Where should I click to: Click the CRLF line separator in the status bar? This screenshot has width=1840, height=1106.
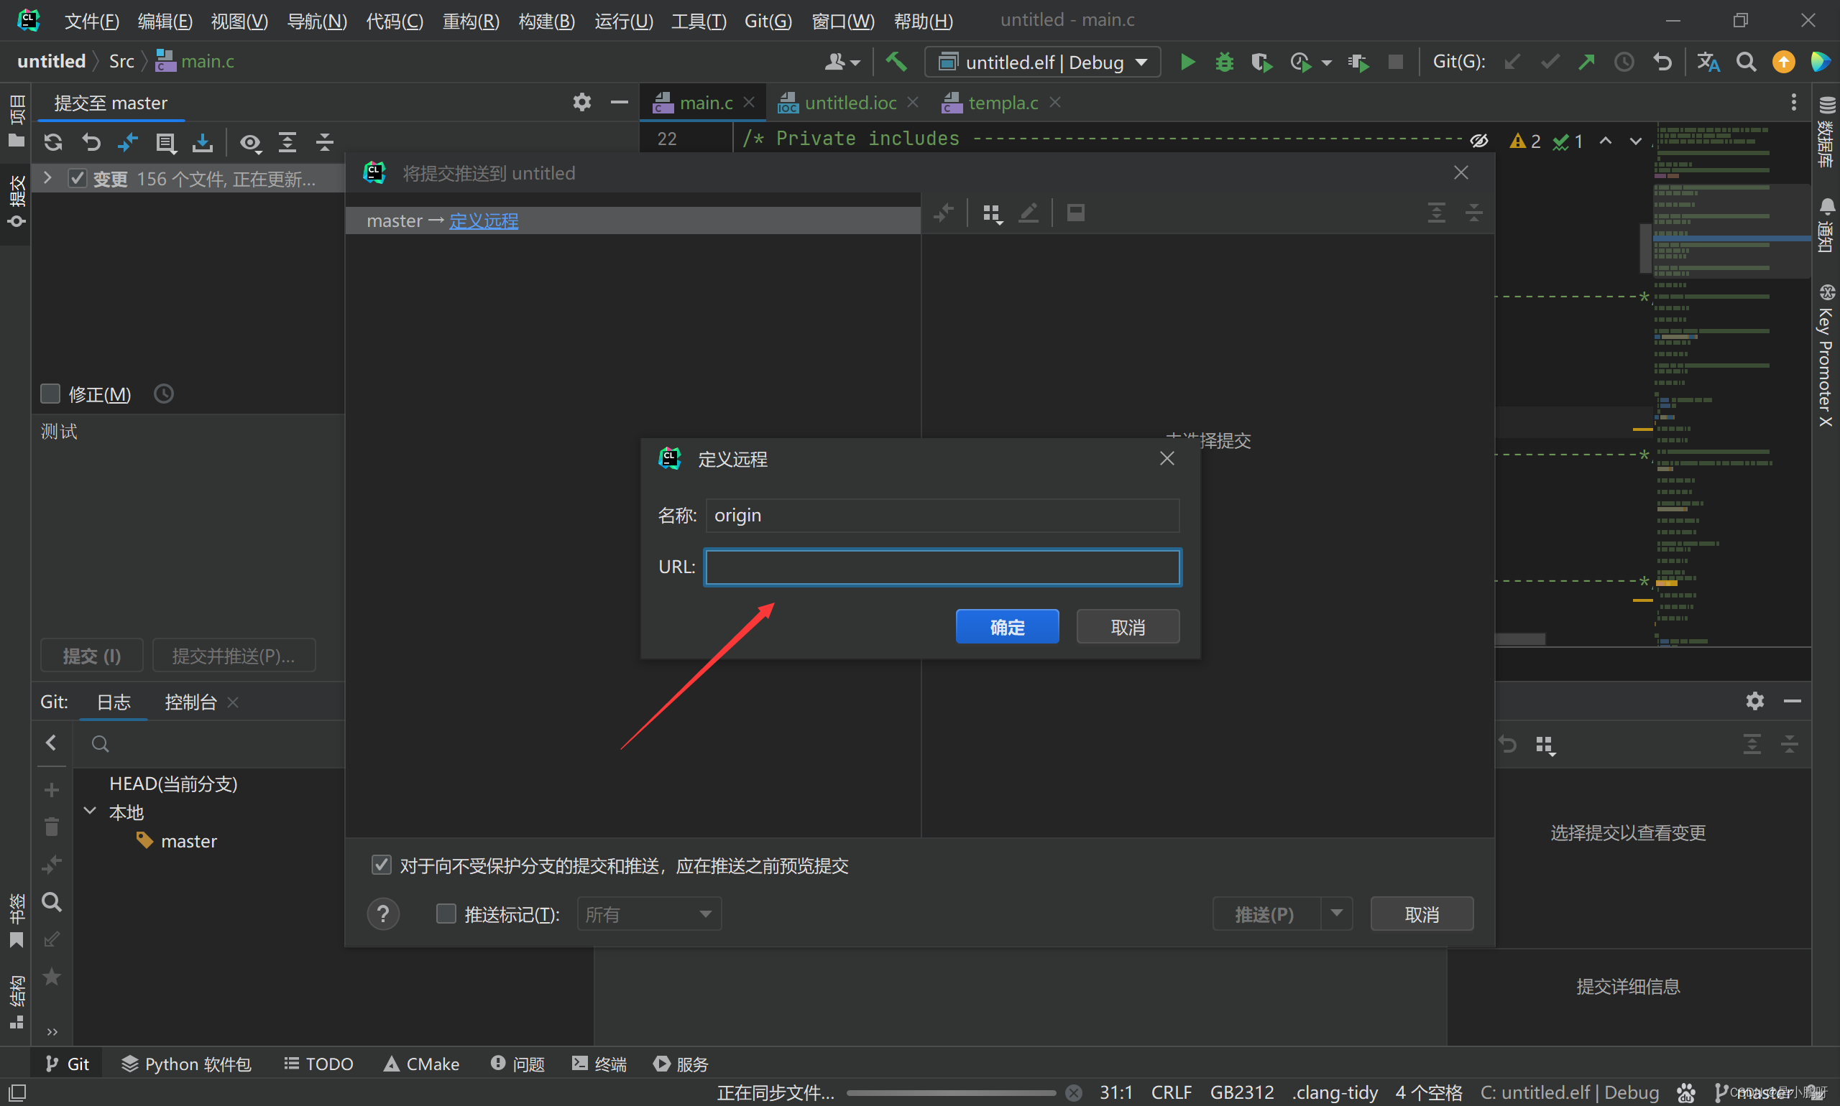click(1171, 1092)
